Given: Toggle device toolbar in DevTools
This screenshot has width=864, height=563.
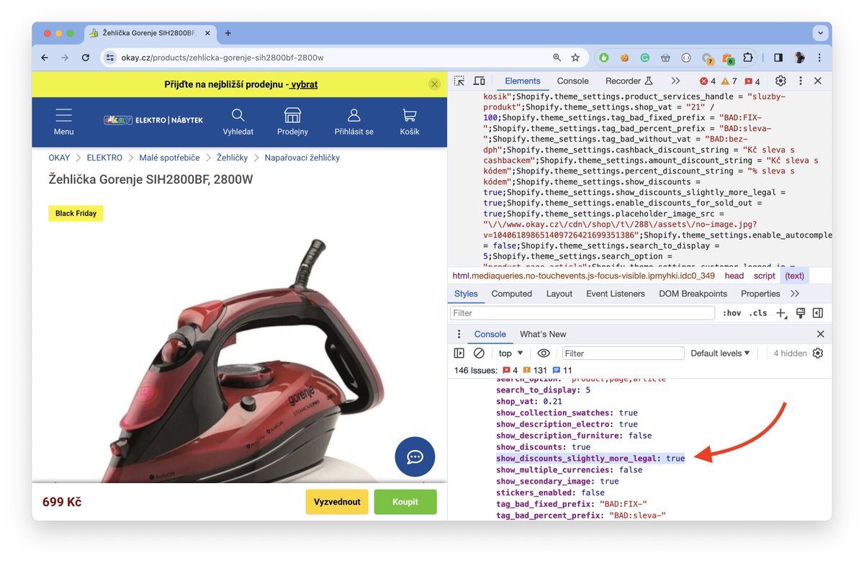Looking at the screenshot, I should pyautogui.click(x=479, y=81).
